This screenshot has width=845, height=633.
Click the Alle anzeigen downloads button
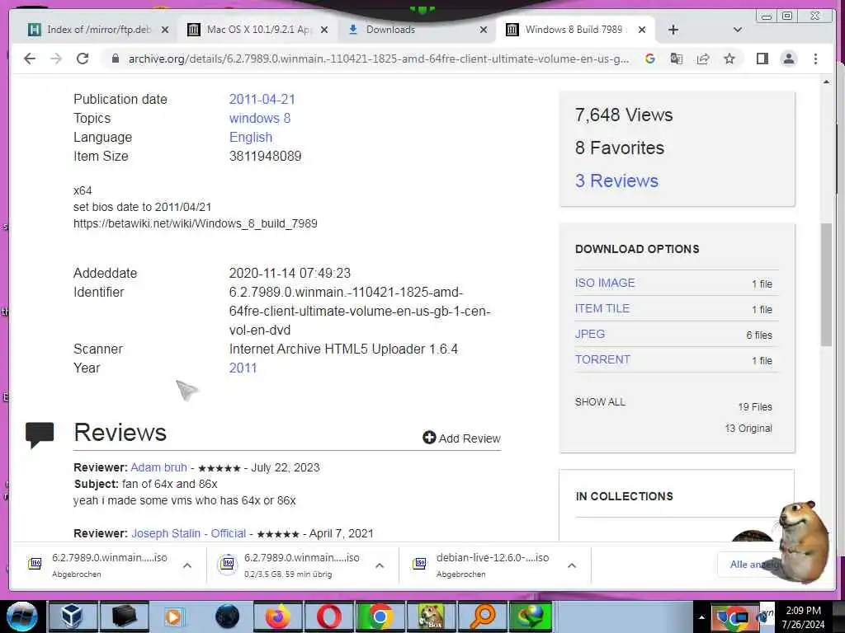(752, 565)
